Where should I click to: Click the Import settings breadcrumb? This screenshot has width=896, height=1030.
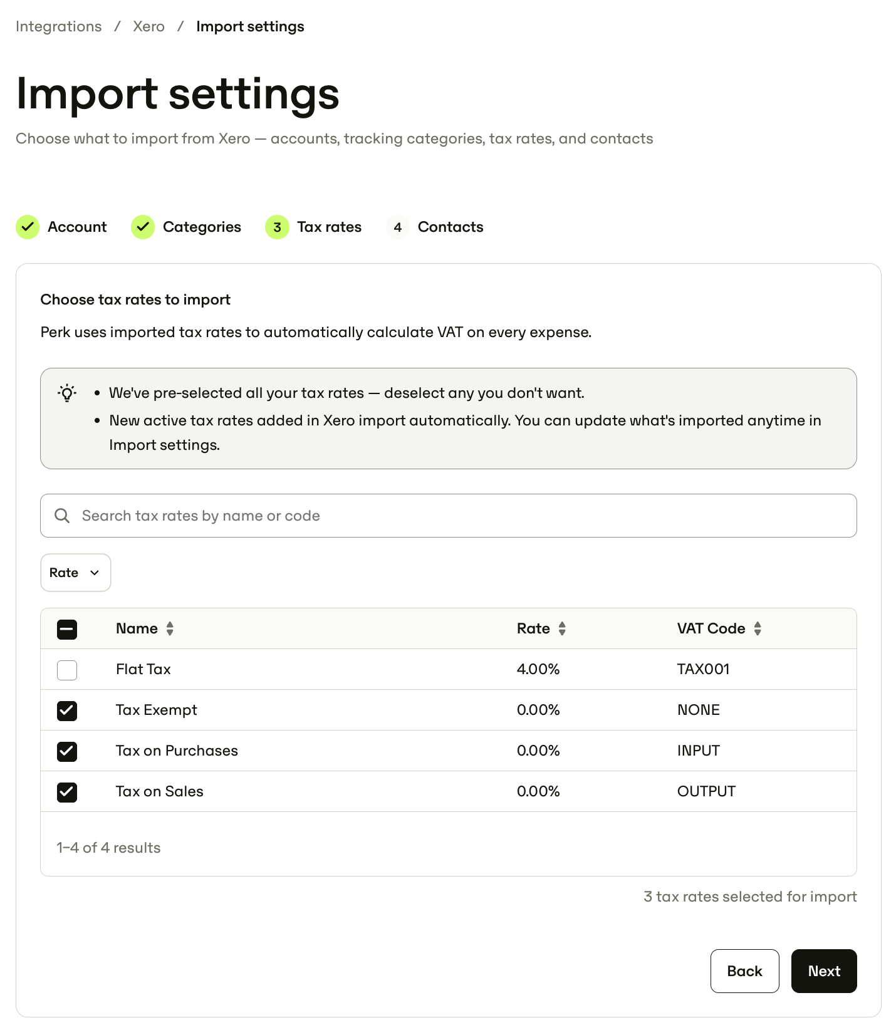tap(250, 26)
